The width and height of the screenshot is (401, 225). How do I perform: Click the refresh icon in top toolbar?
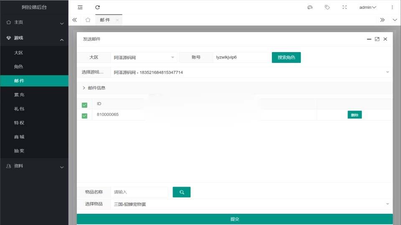click(97, 7)
